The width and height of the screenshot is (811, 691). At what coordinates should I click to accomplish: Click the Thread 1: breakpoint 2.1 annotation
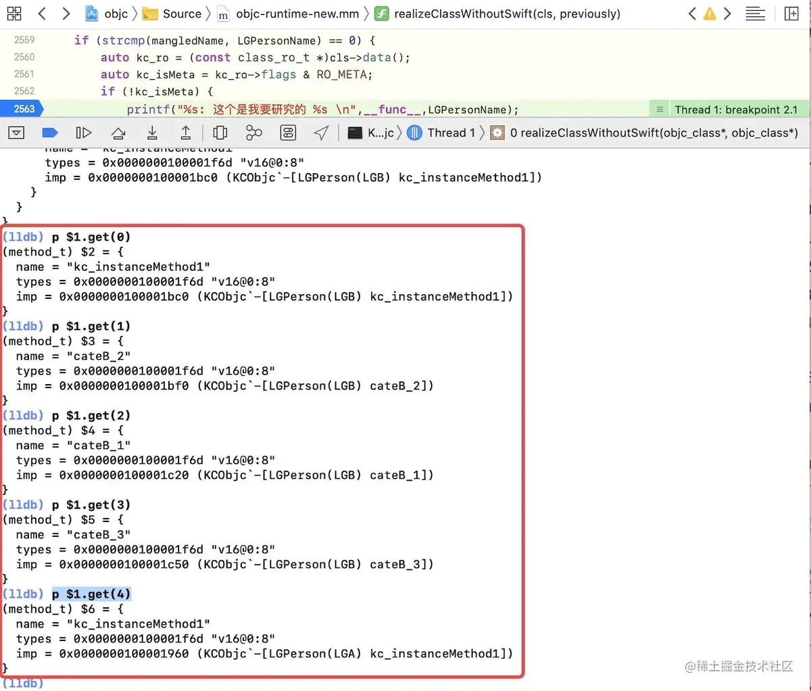[x=730, y=110]
